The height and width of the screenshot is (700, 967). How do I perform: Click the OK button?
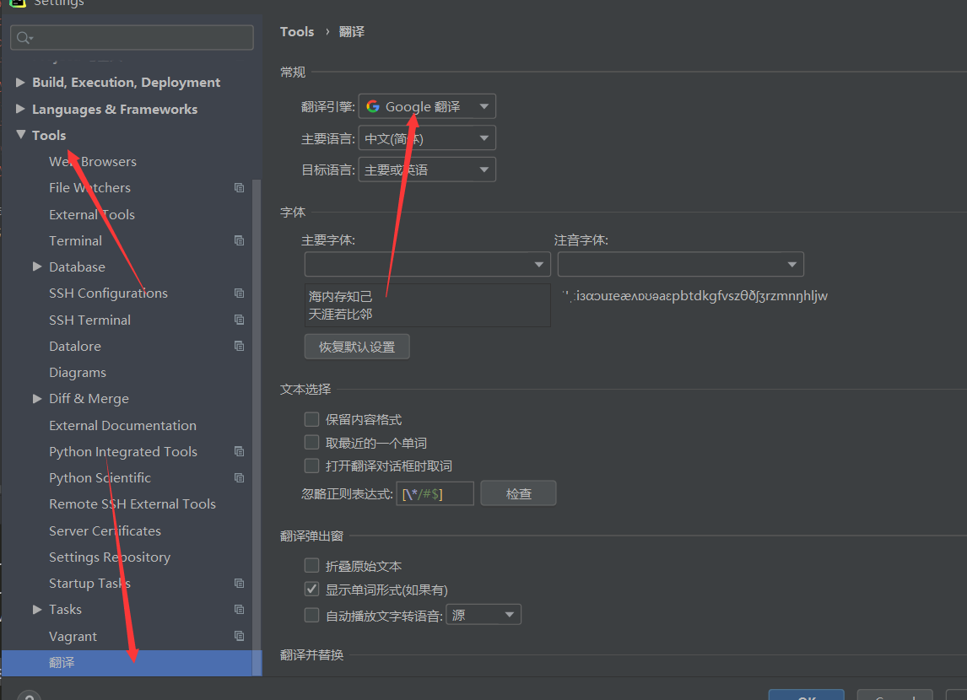click(806, 695)
